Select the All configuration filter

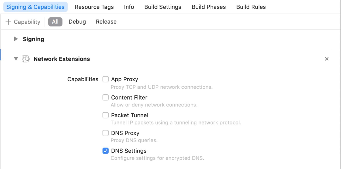(x=55, y=22)
